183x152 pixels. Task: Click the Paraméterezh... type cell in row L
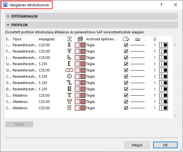25,58
